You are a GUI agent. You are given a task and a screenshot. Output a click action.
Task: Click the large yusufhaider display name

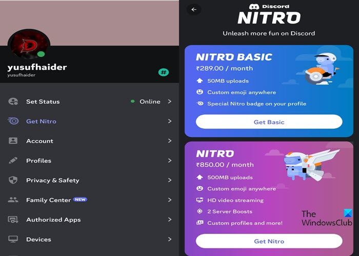[37, 67]
